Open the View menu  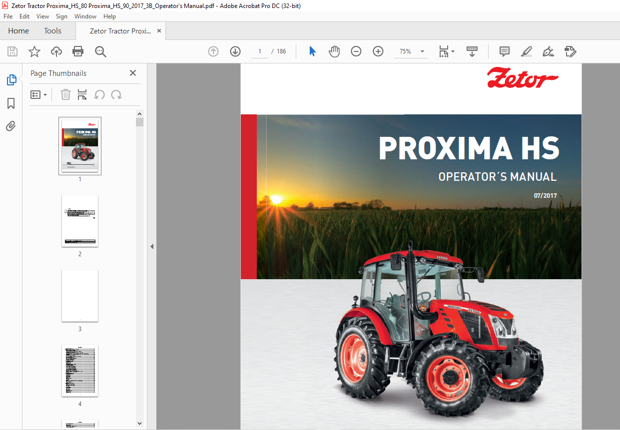click(43, 16)
